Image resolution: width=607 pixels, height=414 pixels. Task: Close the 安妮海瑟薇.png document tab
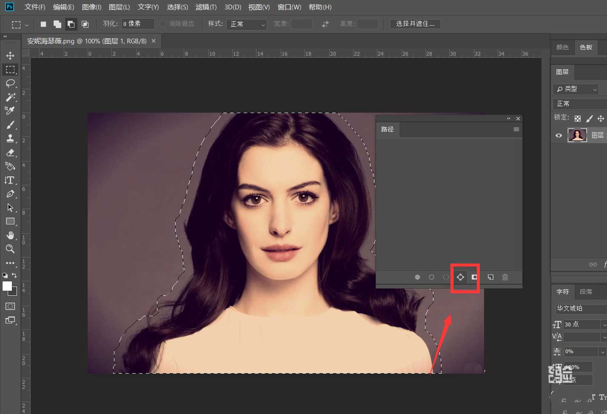(x=154, y=41)
